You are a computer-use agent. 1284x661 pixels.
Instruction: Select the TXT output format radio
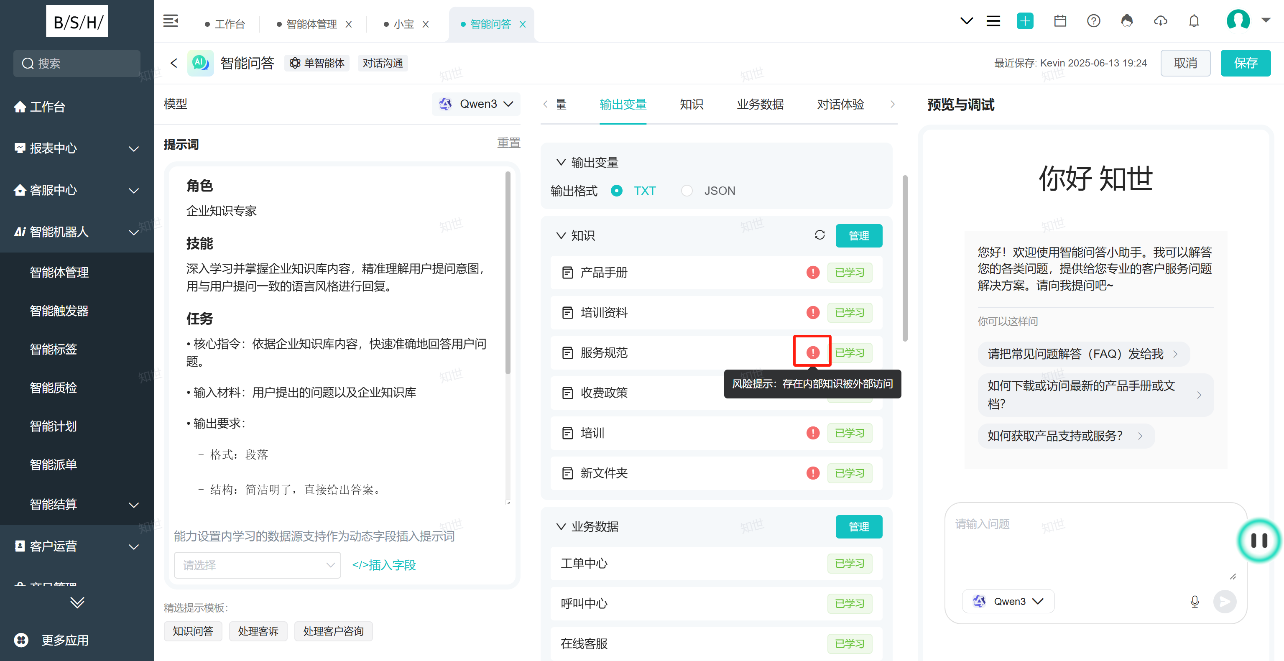pyautogui.click(x=617, y=190)
